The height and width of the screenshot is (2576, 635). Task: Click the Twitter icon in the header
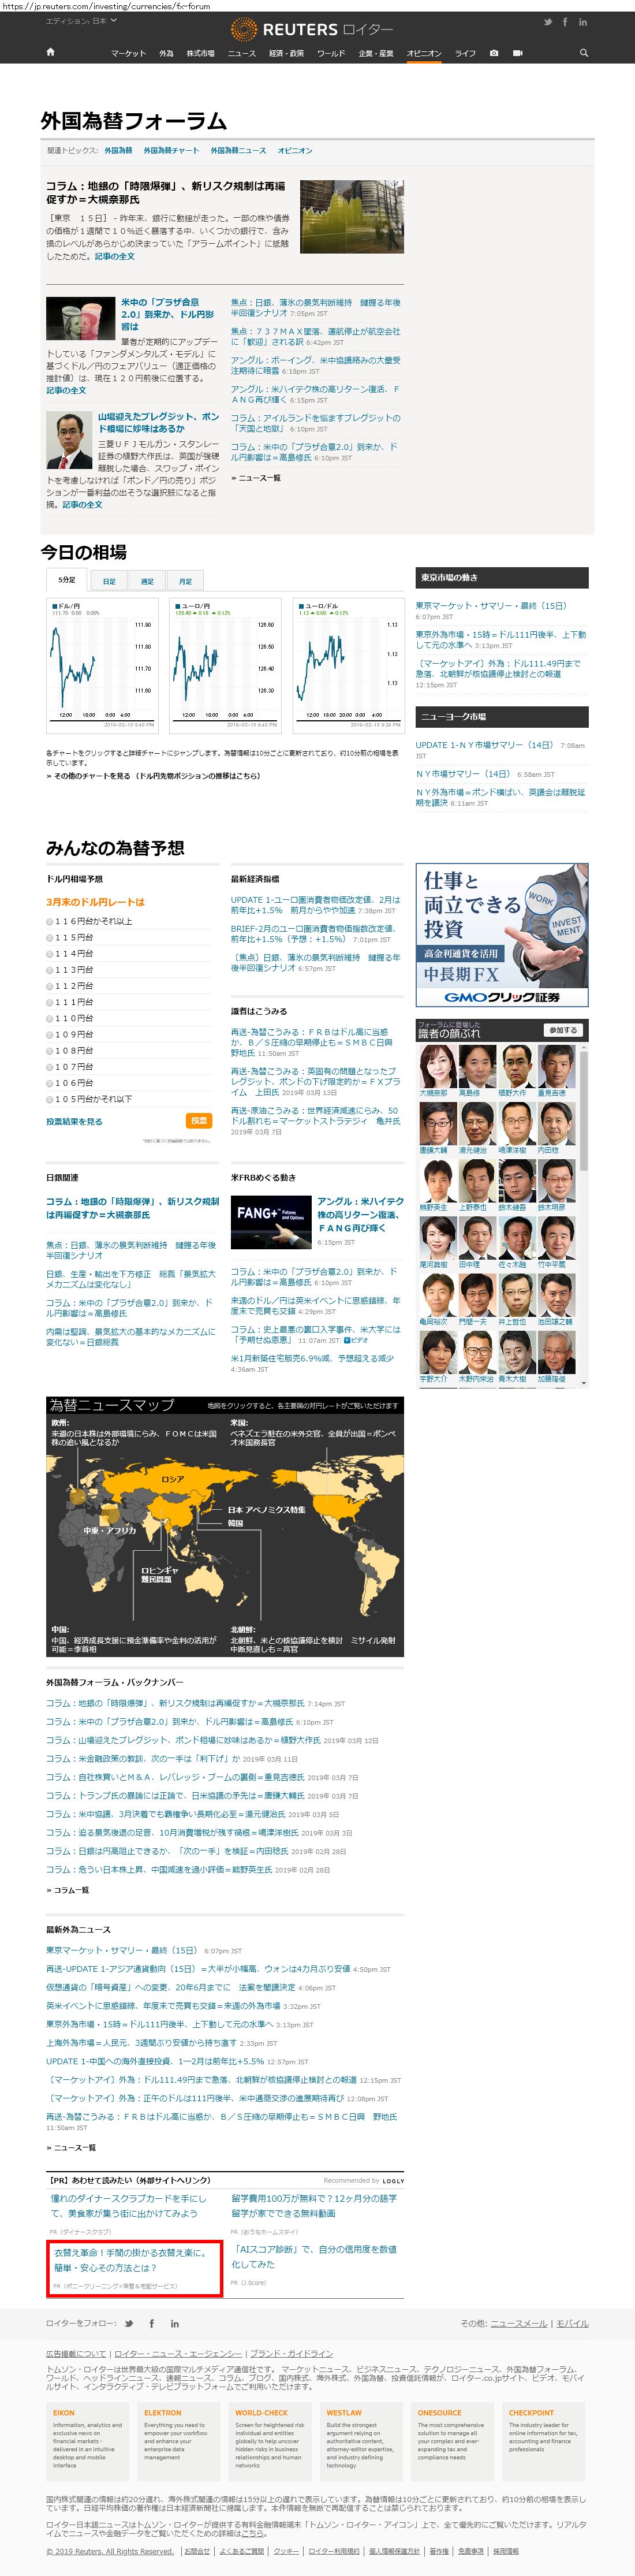[547, 22]
